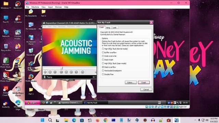
Task: Pause the media player playback
Action: (x=50, y=72)
